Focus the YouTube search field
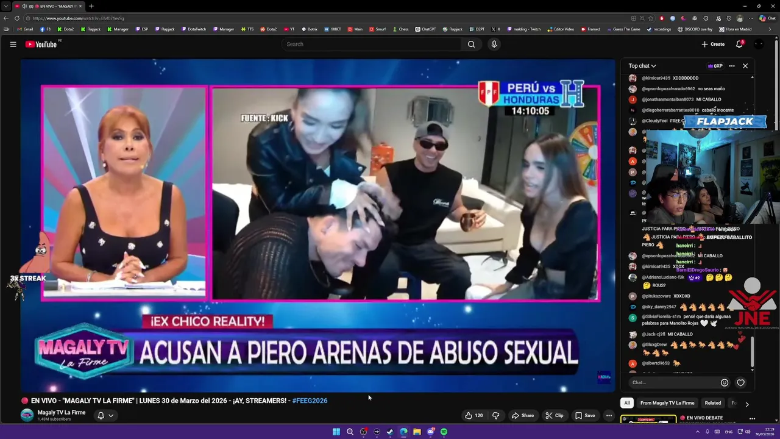Viewport: 780px width, 439px height. 372,44
